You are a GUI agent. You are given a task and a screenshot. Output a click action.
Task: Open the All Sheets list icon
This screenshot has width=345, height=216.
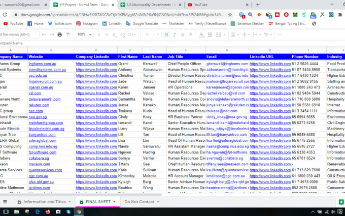pyautogui.click(x=5, y=202)
